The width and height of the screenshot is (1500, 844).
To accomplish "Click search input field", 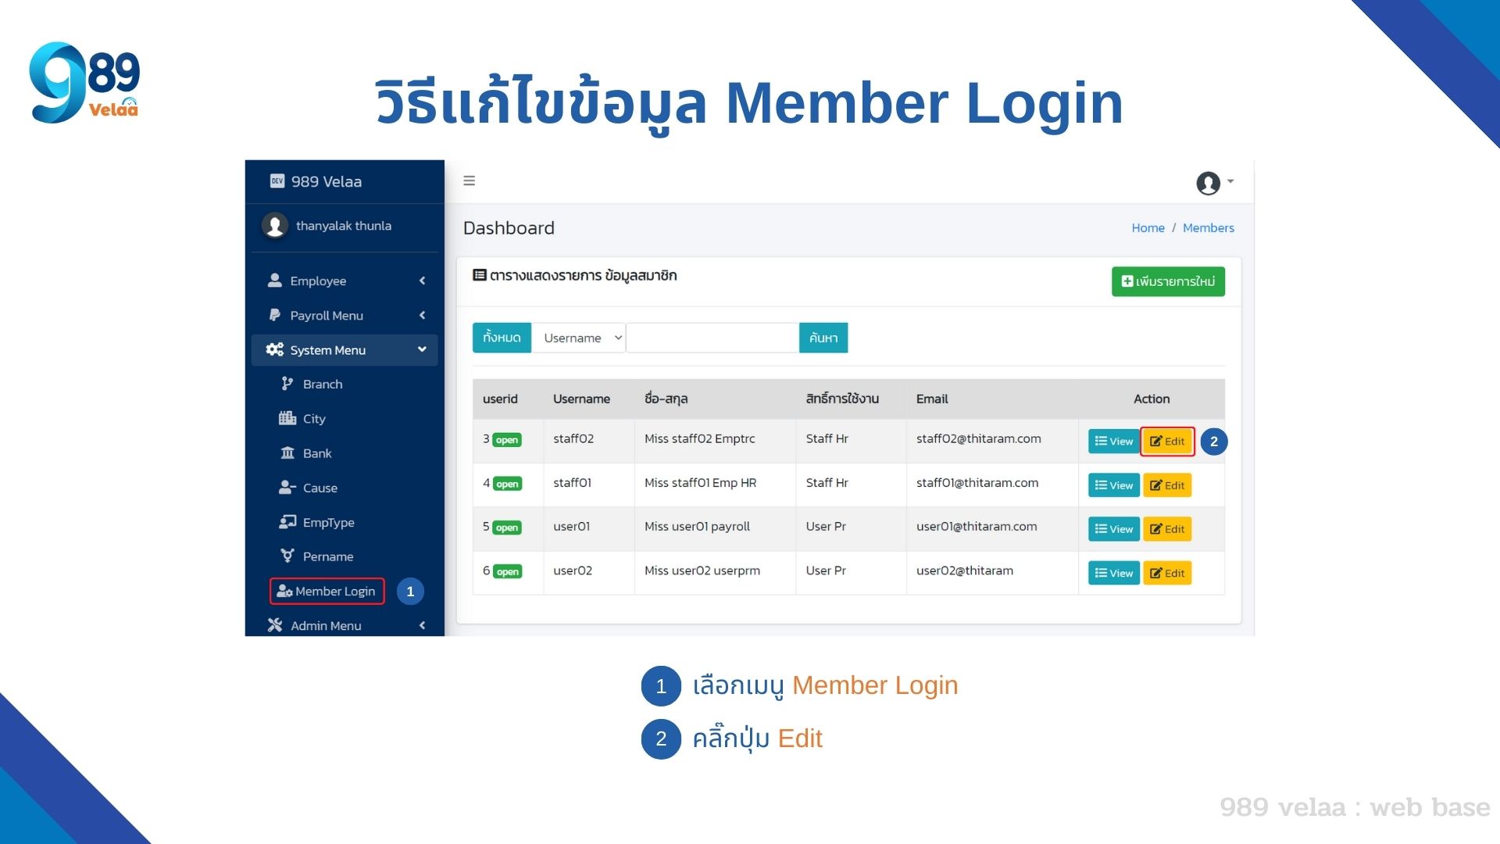I will (715, 337).
